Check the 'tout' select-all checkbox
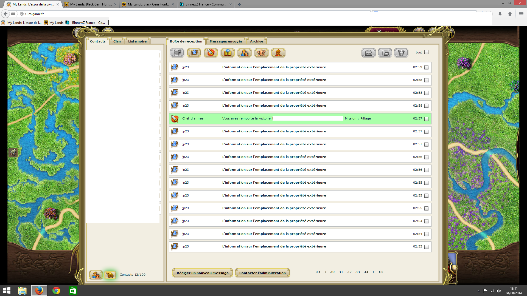 [x=426, y=52]
